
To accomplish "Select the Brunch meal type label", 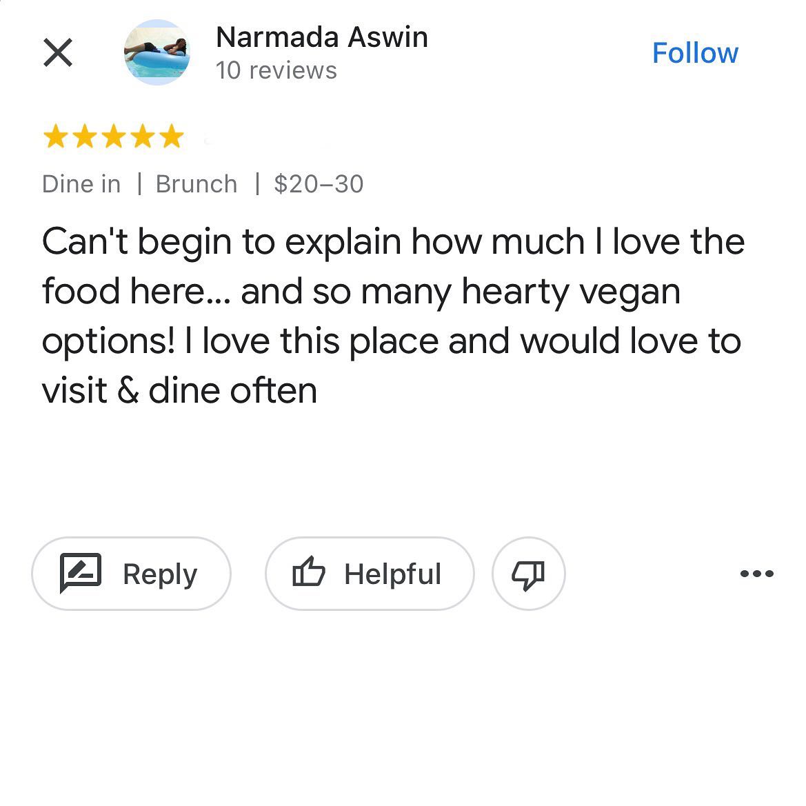I will pyautogui.click(x=197, y=184).
